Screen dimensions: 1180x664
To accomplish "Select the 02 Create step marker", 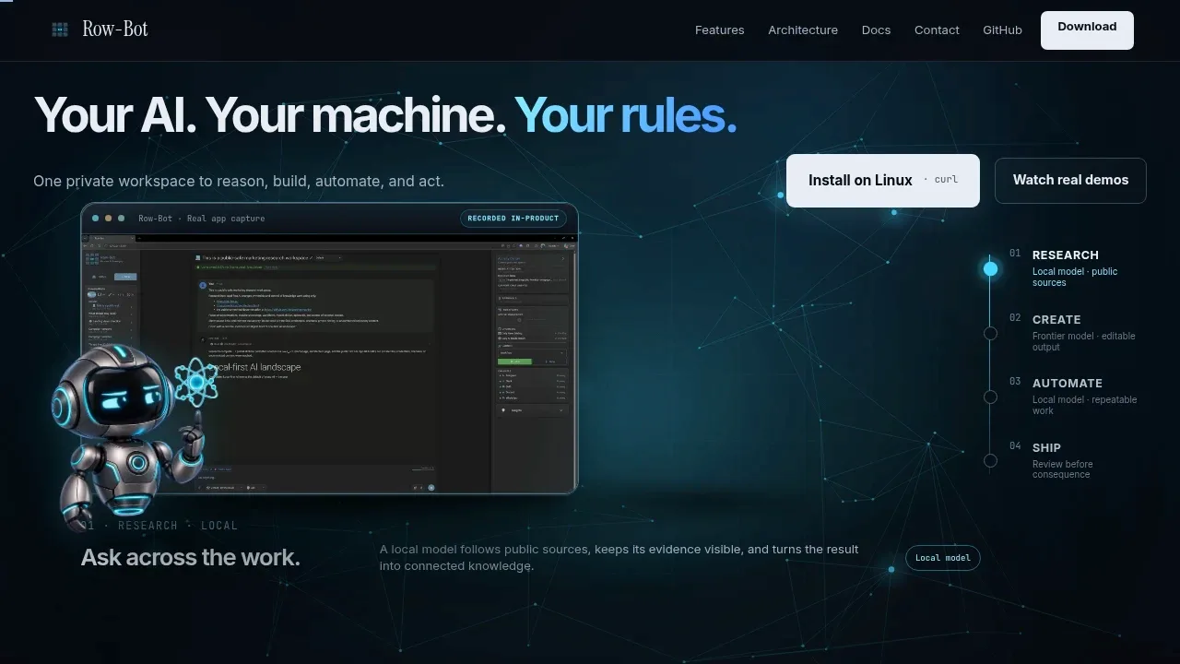I will pos(990,334).
